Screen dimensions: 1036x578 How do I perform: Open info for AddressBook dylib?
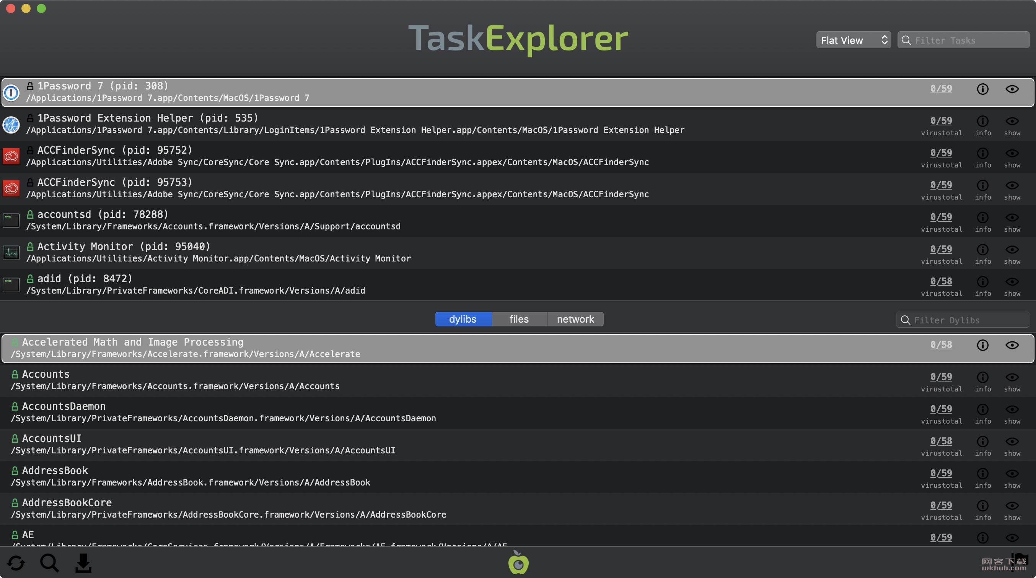tap(982, 474)
